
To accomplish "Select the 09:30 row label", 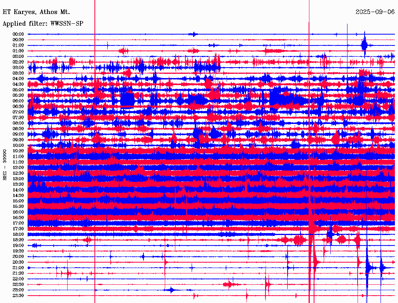I will point(18,140).
